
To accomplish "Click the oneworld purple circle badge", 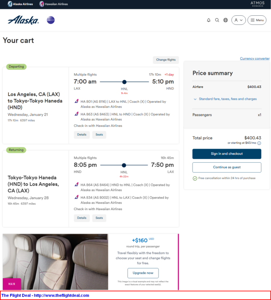I will pyautogui.click(x=51, y=20).
